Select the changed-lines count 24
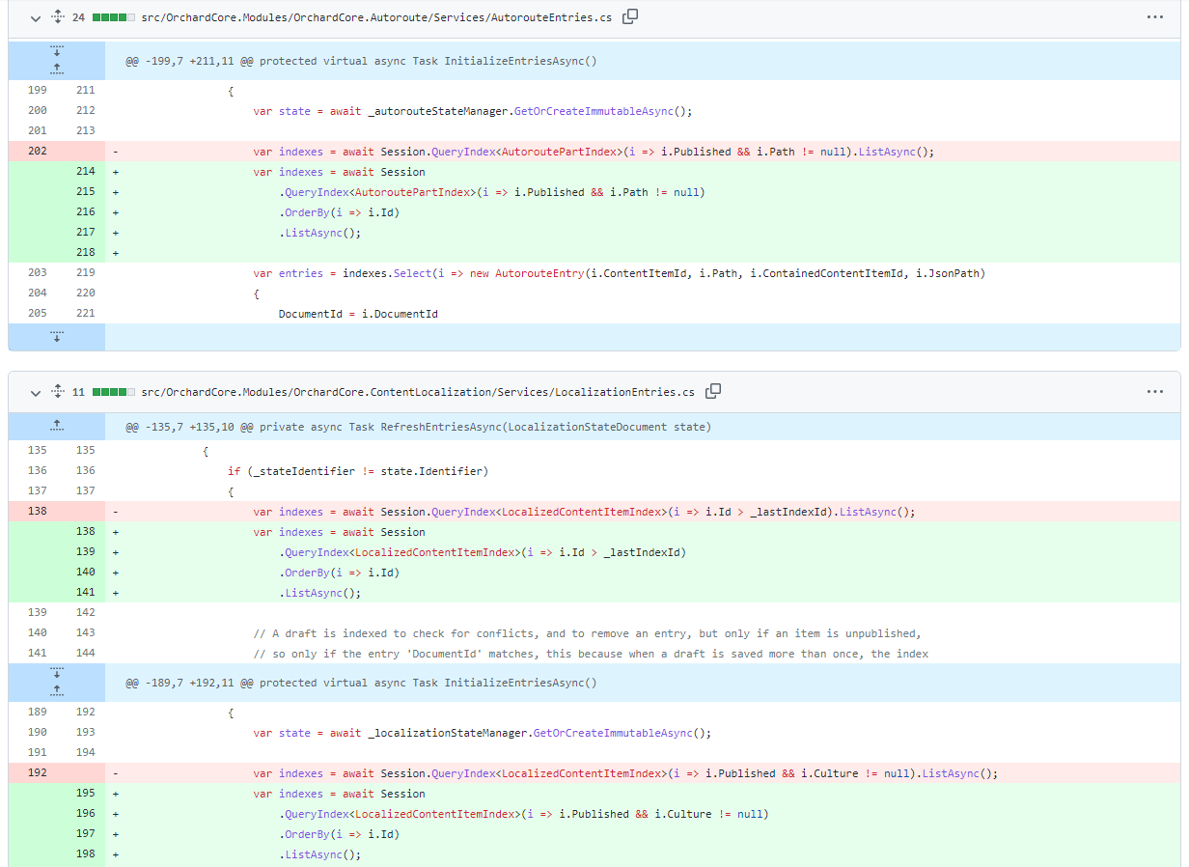The height and width of the screenshot is (867, 1189). pyautogui.click(x=78, y=17)
